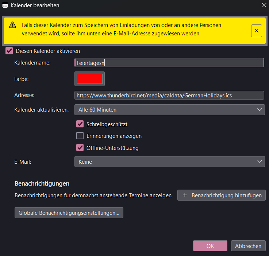Click the calendar icon in title bar

coord(5,5)
